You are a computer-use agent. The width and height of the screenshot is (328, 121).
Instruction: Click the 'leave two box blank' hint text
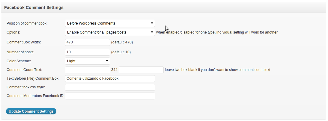[218, 70]
